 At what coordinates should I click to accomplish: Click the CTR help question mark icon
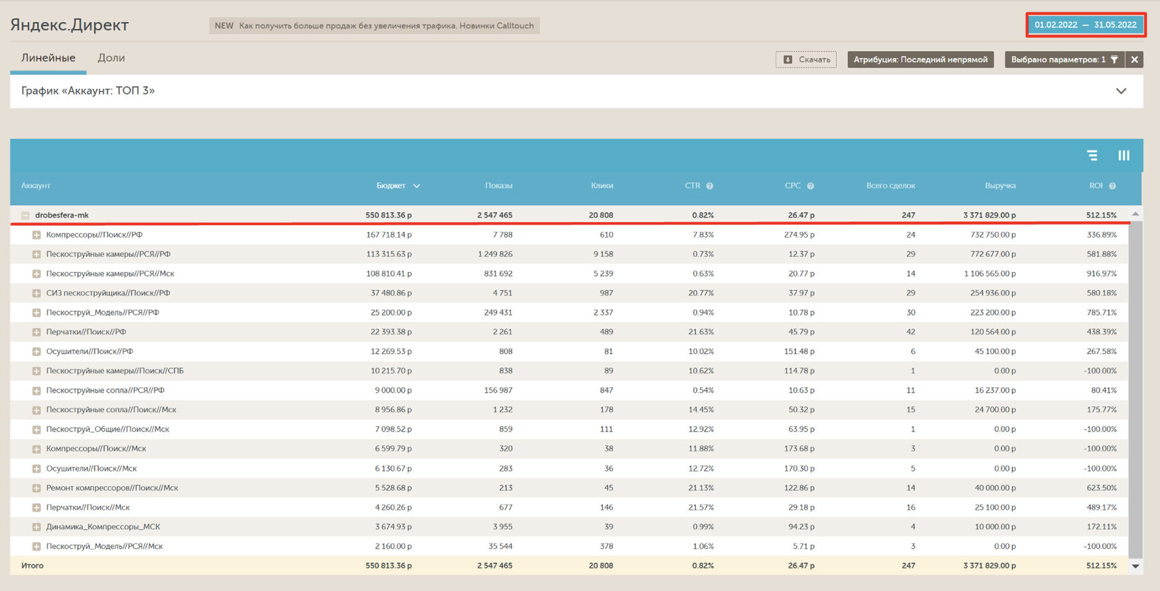tap(709, 186)
